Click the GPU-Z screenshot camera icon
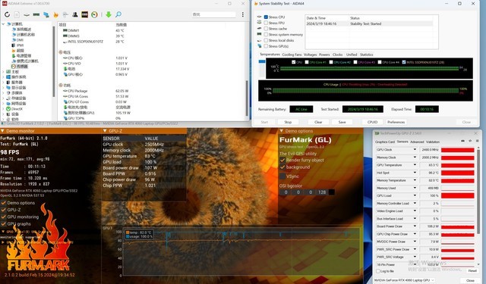The width and height of the screenshot is (486, 284). [x=462, y=141]
